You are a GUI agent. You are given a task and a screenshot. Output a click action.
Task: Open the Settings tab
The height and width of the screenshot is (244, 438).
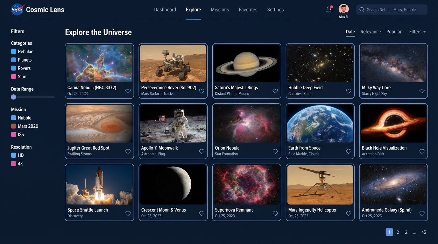tap(275, 10)
